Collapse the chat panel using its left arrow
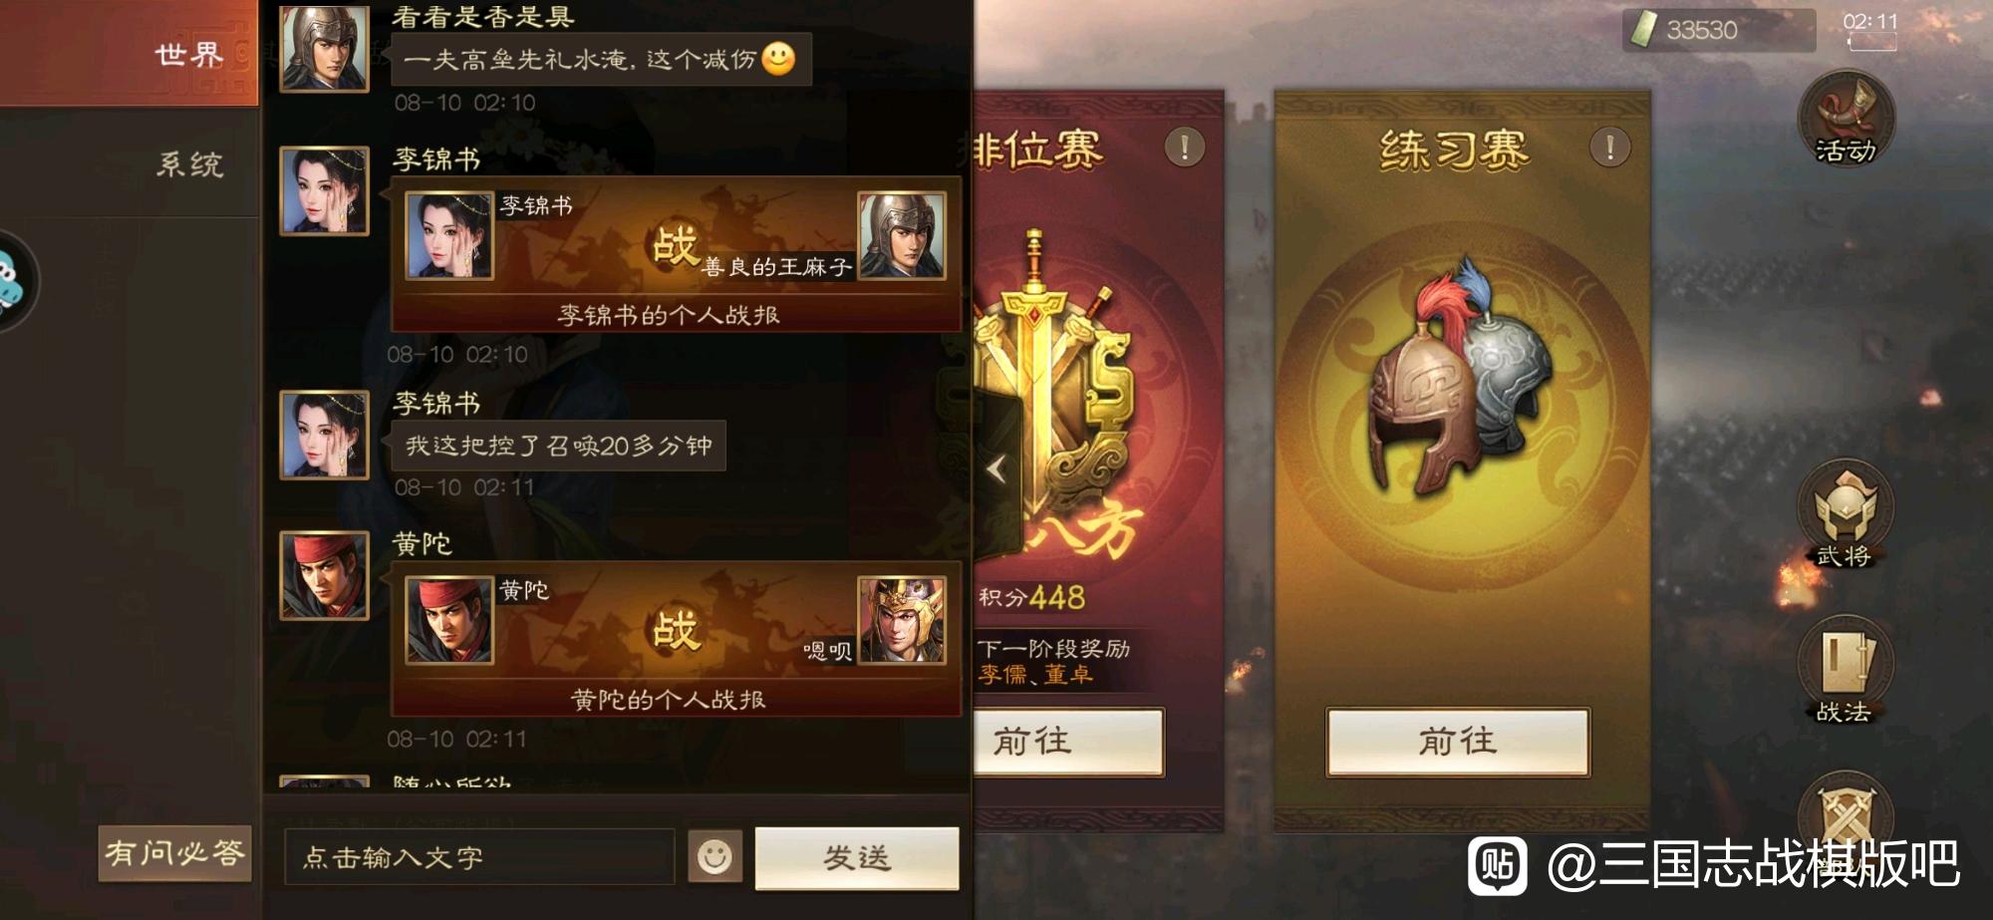 pyautogui.click(x=996, y=469)
